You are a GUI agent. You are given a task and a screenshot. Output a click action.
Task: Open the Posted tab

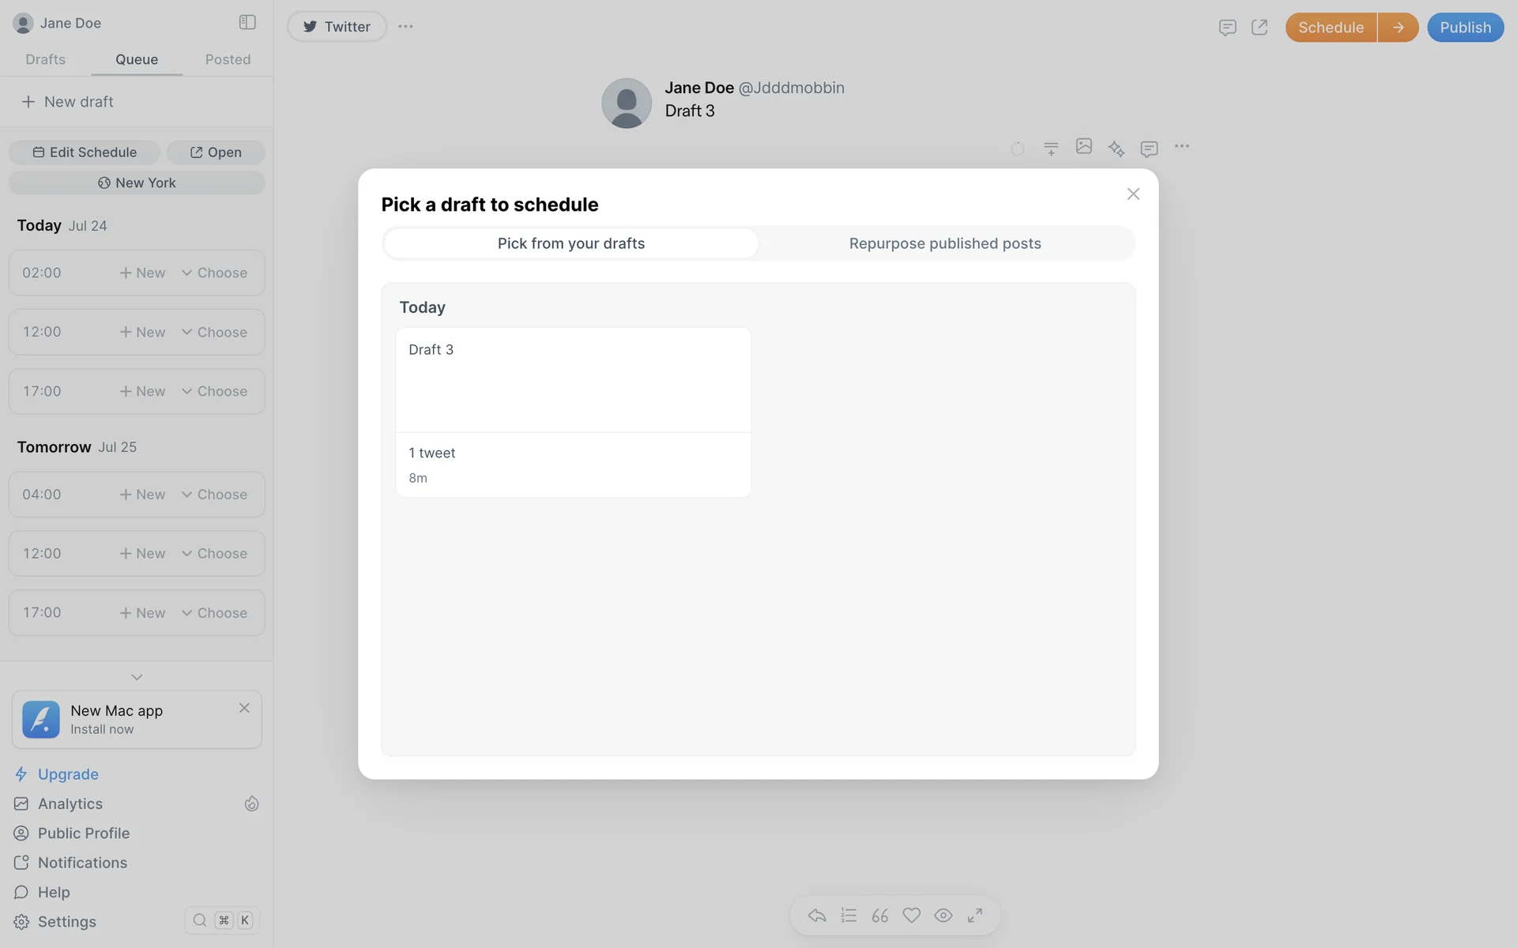[x=228, y=59]
